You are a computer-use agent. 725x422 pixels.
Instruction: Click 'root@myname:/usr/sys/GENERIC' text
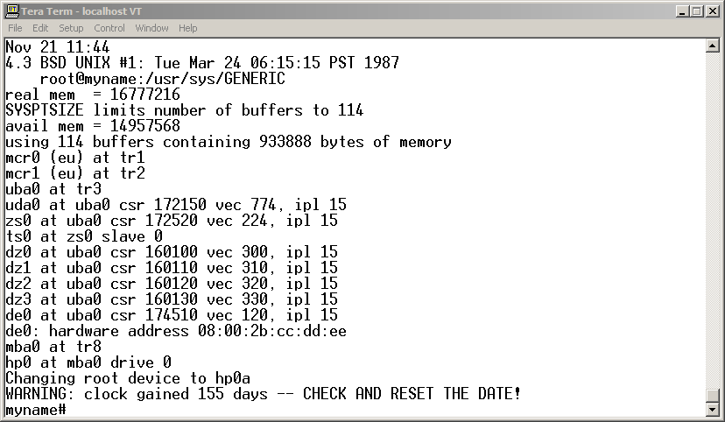(x=162, y=79)
